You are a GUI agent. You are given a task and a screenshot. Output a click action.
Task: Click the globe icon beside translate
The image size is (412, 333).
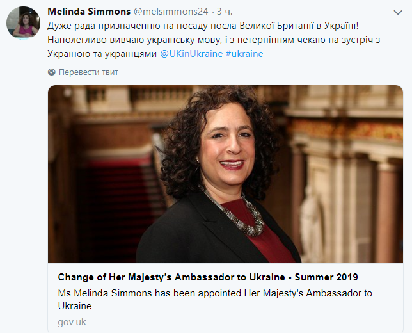click(x=52, y=72)
